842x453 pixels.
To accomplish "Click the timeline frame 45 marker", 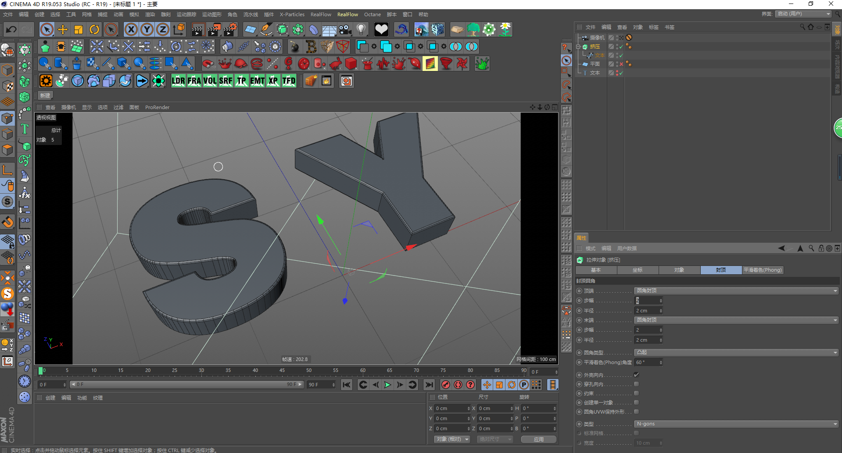I will [282, 371].
